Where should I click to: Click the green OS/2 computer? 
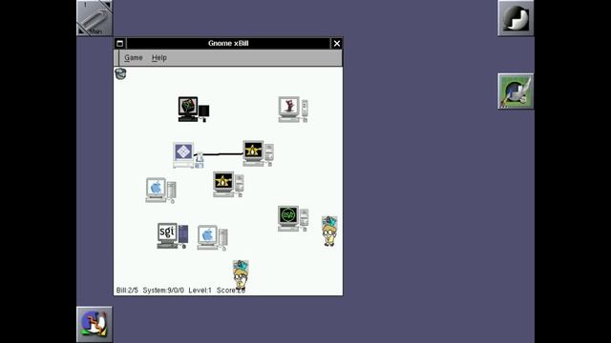[293, 218]
